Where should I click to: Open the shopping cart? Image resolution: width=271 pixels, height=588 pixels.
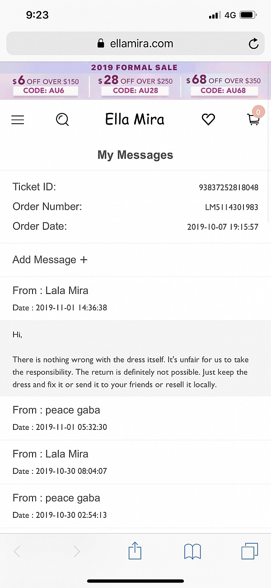click(253, 120)
